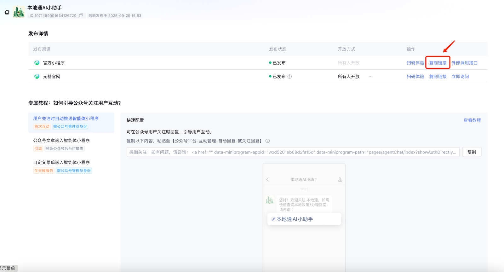Copy the agent ID using copy icon
This screenshot has width=504, height=272.
click(x=81, y=15)
